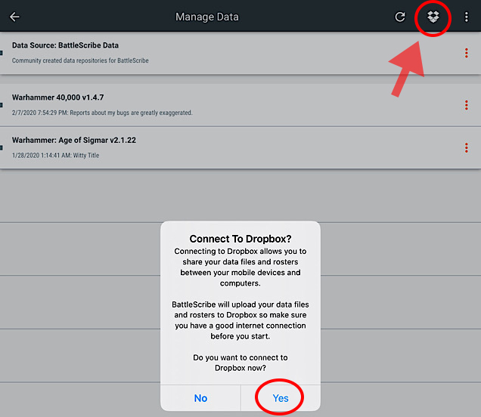
Task: Click the 'Witty Title' timestamp line
Action: coord(55,156)
